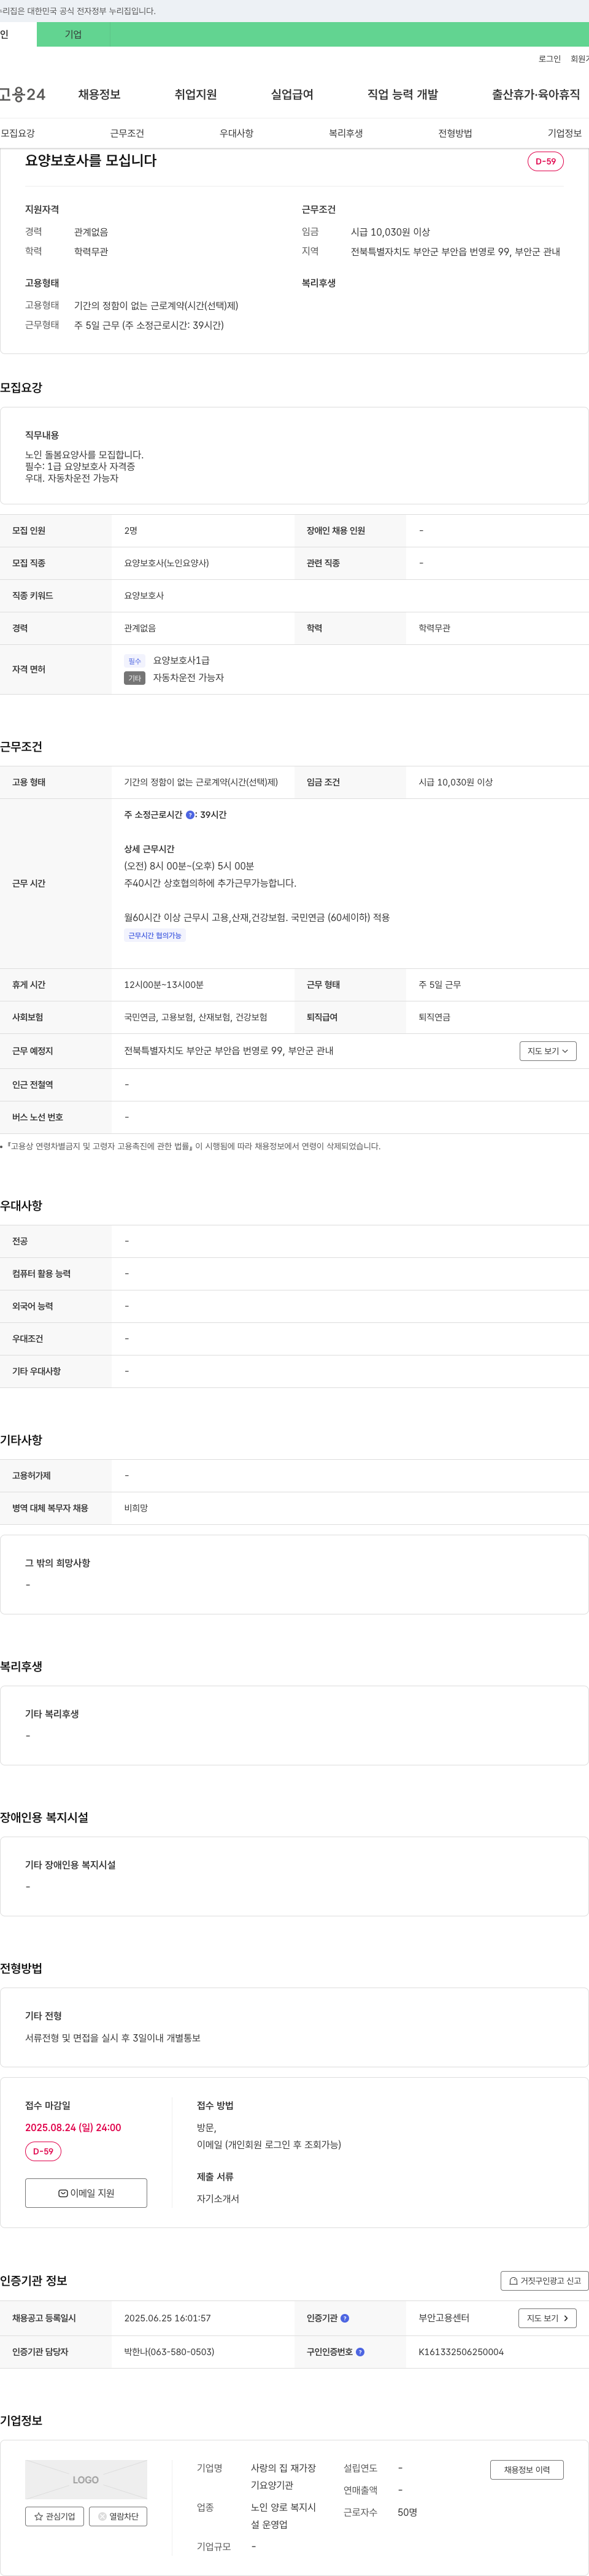The height and width of the screenshot is (2576, 589).
Task: Report via 거짓구인광고 신고 siren button
Action: (x=544, y=2281)
